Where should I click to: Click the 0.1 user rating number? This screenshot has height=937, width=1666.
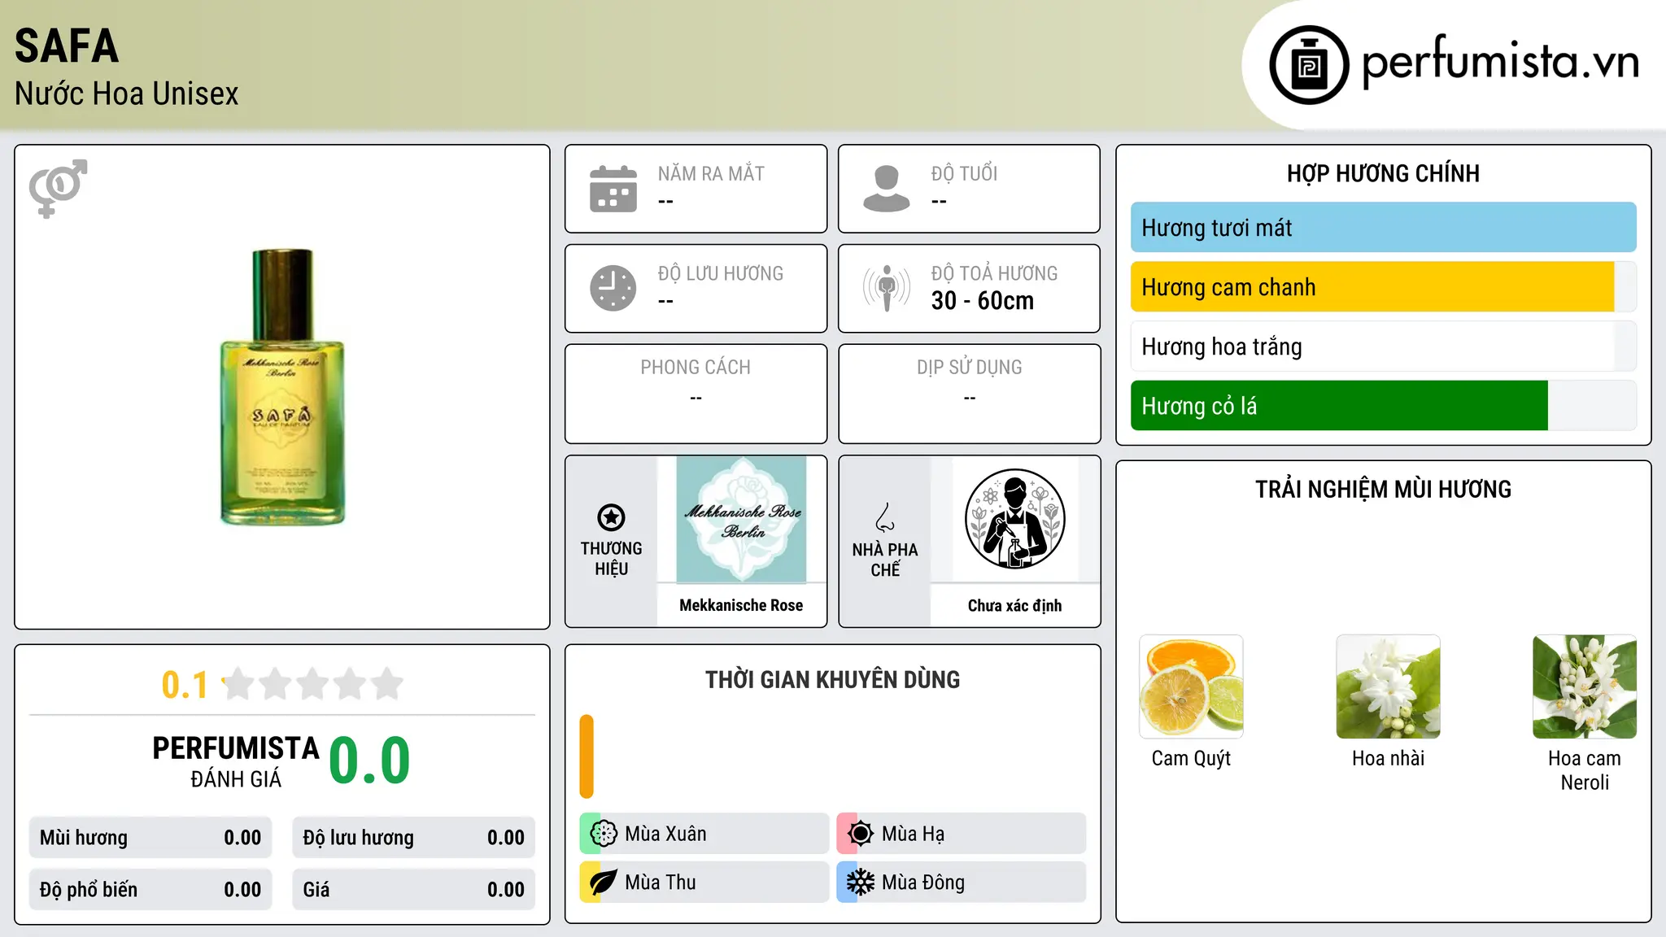185,685
